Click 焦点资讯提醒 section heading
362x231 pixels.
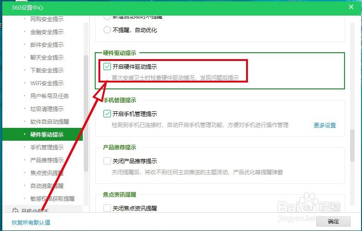[119, 195]
